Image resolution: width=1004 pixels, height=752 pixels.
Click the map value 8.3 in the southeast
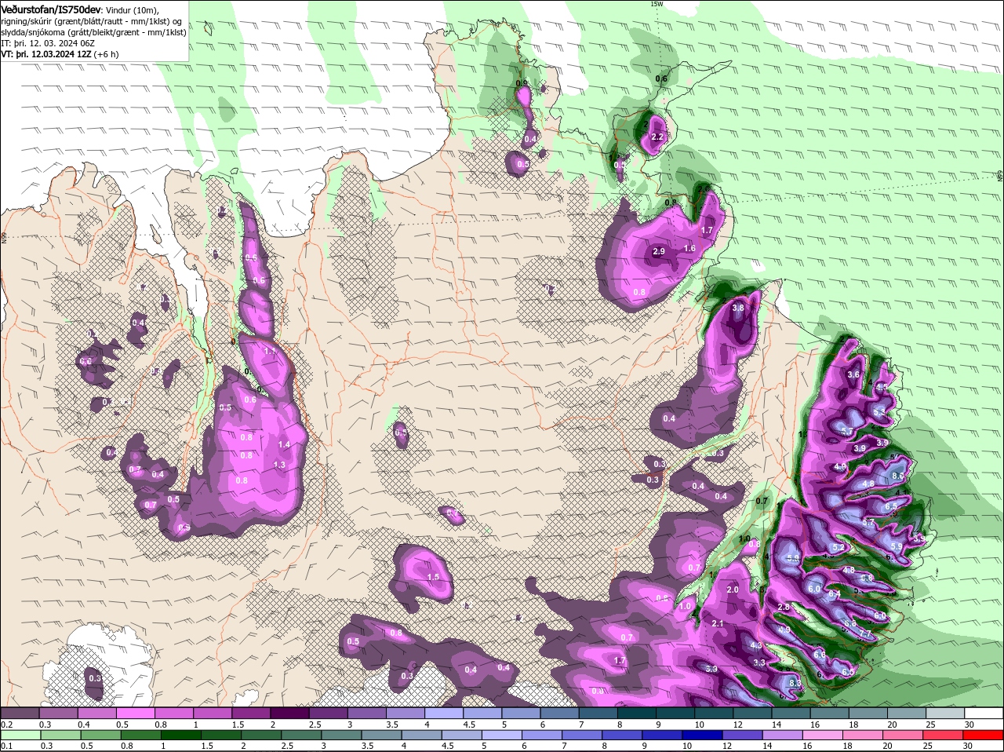coord(795,684)
